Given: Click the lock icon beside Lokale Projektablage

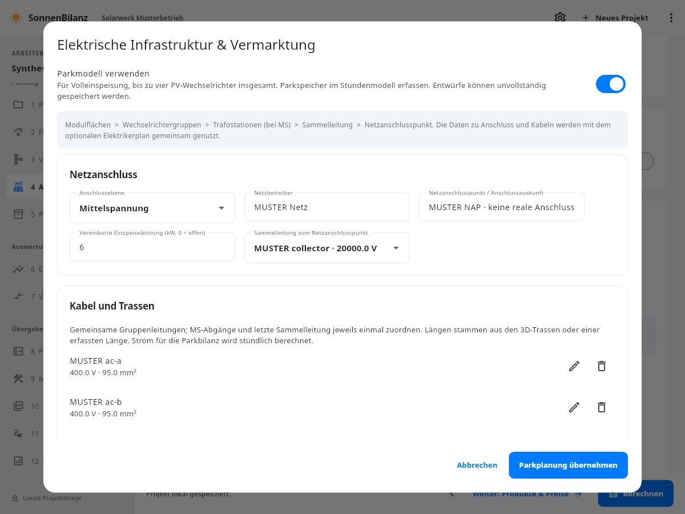Looking at the screenshot, I should [15, 498].
